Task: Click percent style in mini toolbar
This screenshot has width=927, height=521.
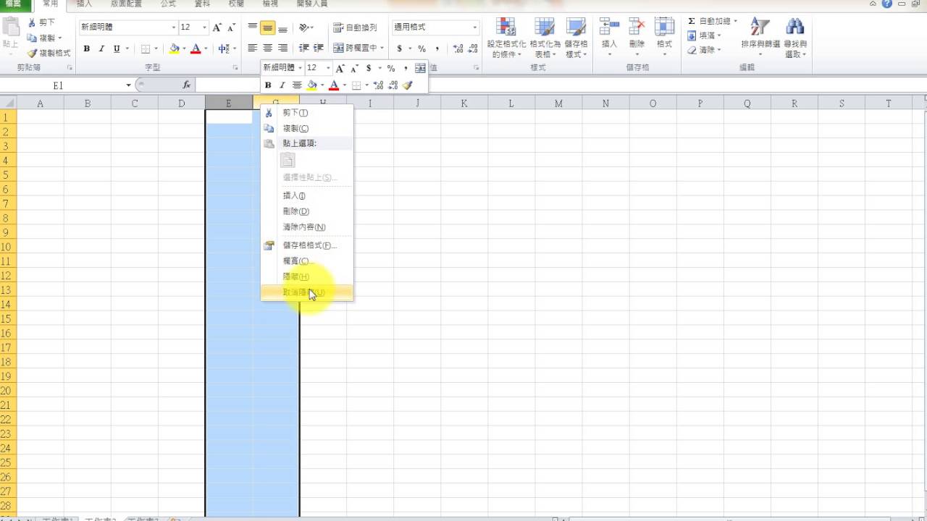Action: pos(391,68)
